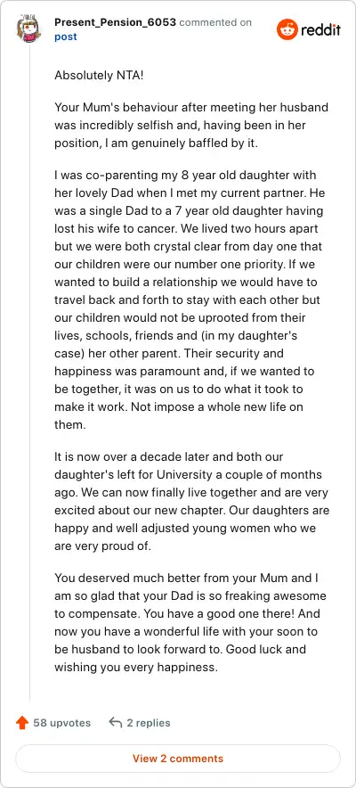Viewport: 356px width, 788px height.
Task: Click the line "position, I am genuinely baffled"
Action: tap(156, 144)
